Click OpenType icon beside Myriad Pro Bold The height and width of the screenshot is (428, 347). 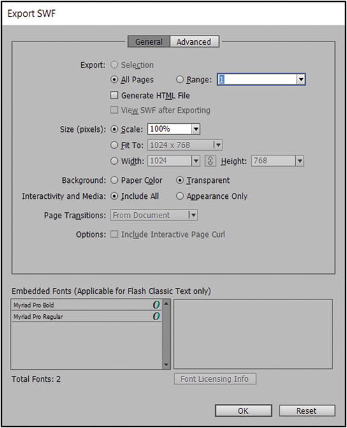(x=156, y=305)
